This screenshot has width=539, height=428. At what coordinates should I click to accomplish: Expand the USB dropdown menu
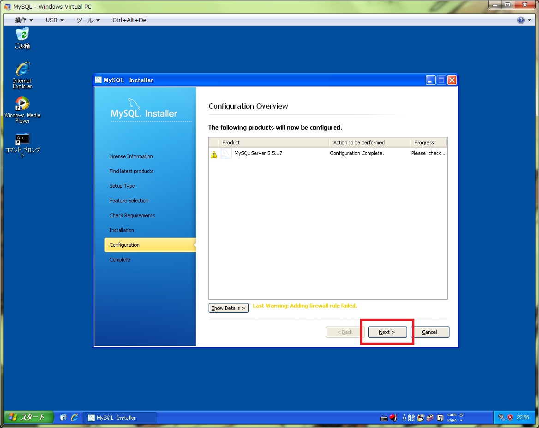pyautogui.click(x=54, y=20)
